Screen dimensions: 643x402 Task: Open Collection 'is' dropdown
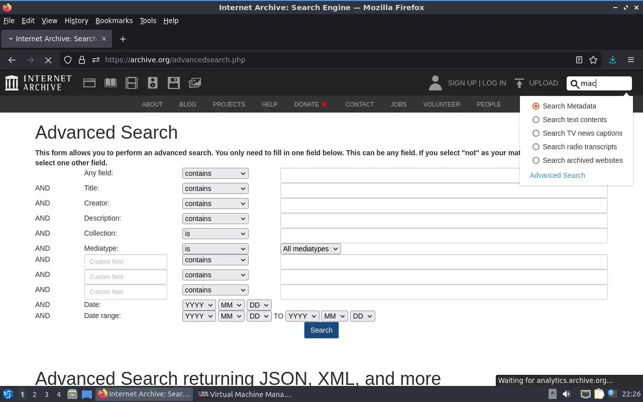click(216, 234)
